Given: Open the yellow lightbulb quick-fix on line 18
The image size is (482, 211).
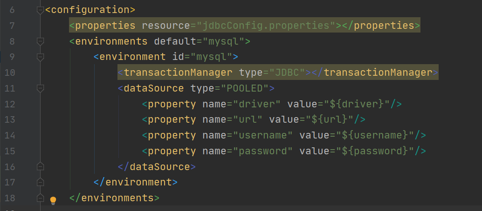Looking at the screenshot, I should (53, 201).
